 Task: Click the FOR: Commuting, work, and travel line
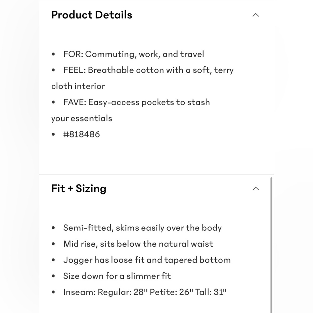134,54
